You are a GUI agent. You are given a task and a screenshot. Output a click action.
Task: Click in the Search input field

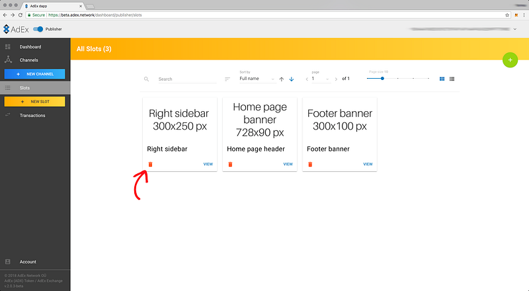click(187, 79)
